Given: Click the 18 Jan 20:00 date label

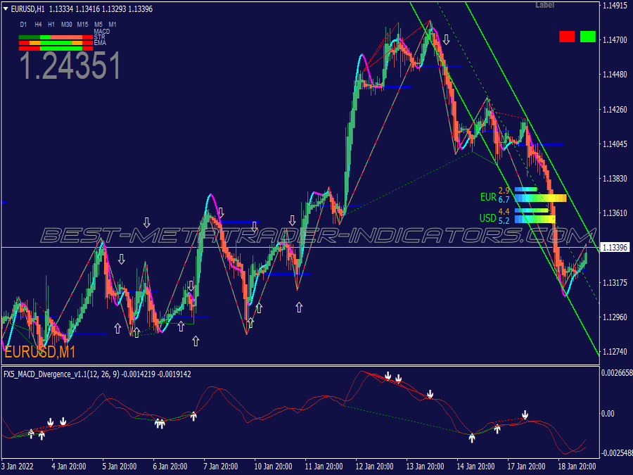Looking at the screenshot, I should [x=577, y=467].
